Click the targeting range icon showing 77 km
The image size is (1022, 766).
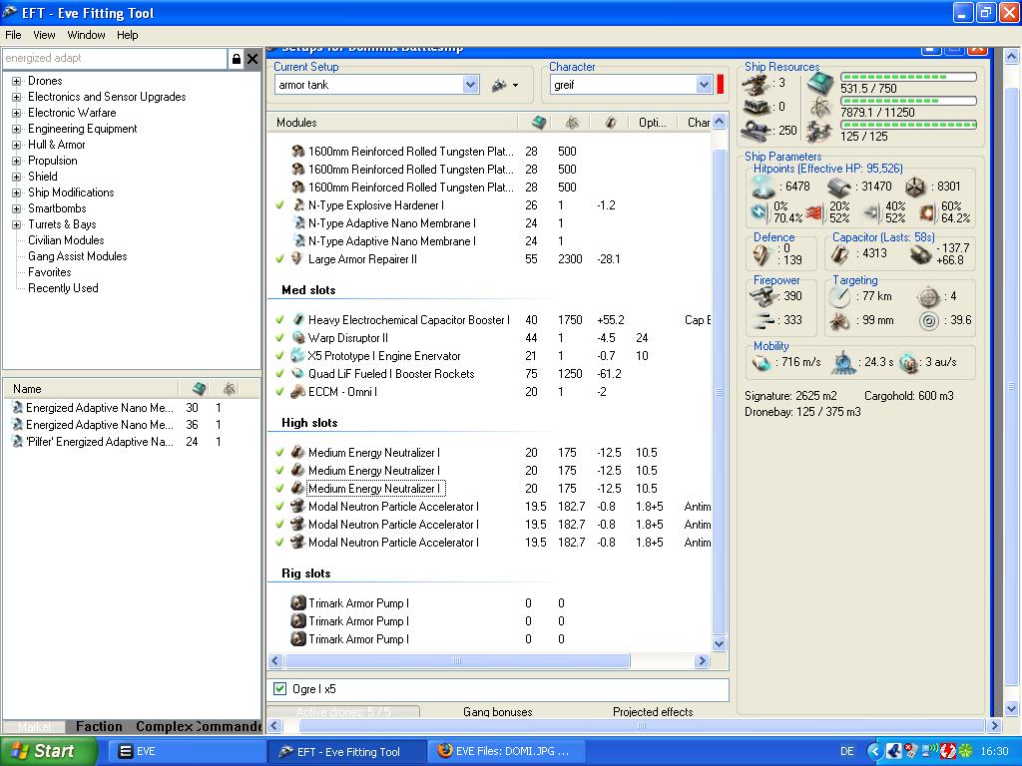click(840, 296)
